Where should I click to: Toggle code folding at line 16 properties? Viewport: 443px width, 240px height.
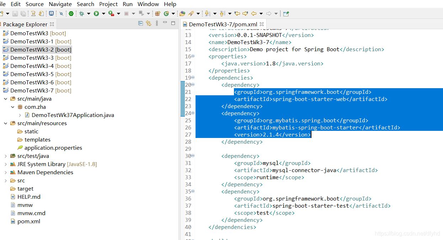(x=193, y=56)
